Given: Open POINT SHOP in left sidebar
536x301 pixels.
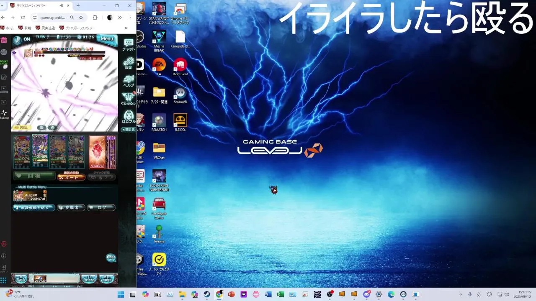Looking at the screenshot, I should (x=4, y=64).
